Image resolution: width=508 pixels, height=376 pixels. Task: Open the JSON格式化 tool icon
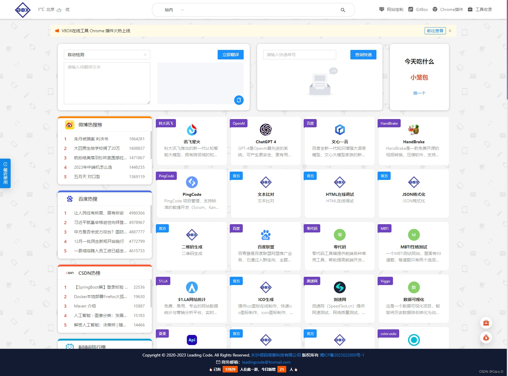[x=414, y=182]
